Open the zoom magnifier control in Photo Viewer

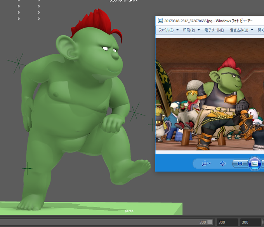click(x=206, y=163)
